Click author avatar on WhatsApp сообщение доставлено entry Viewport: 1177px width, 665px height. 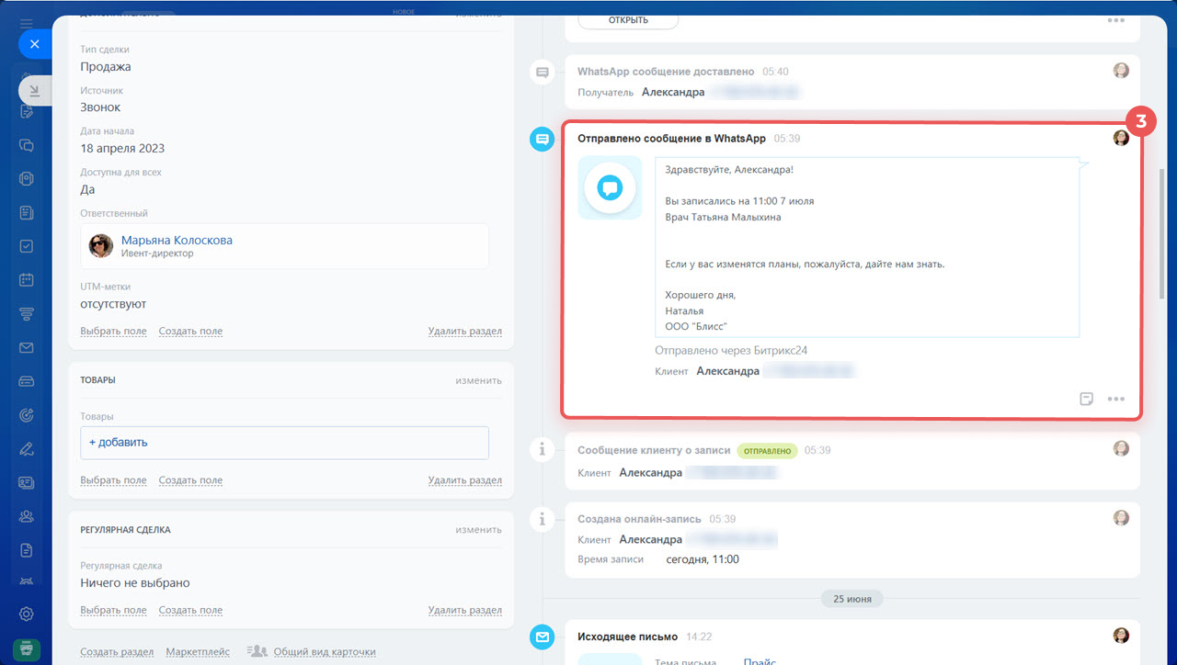click(1121, 71)
